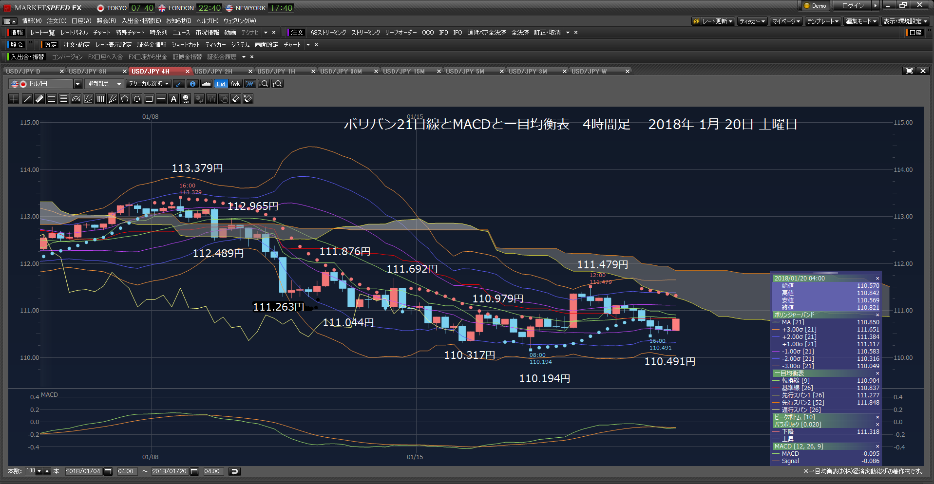Viewport: 934px width, 484px height.
Task: Remove the 一目均衡表 indicator from legend
Action: click(877, 373)
